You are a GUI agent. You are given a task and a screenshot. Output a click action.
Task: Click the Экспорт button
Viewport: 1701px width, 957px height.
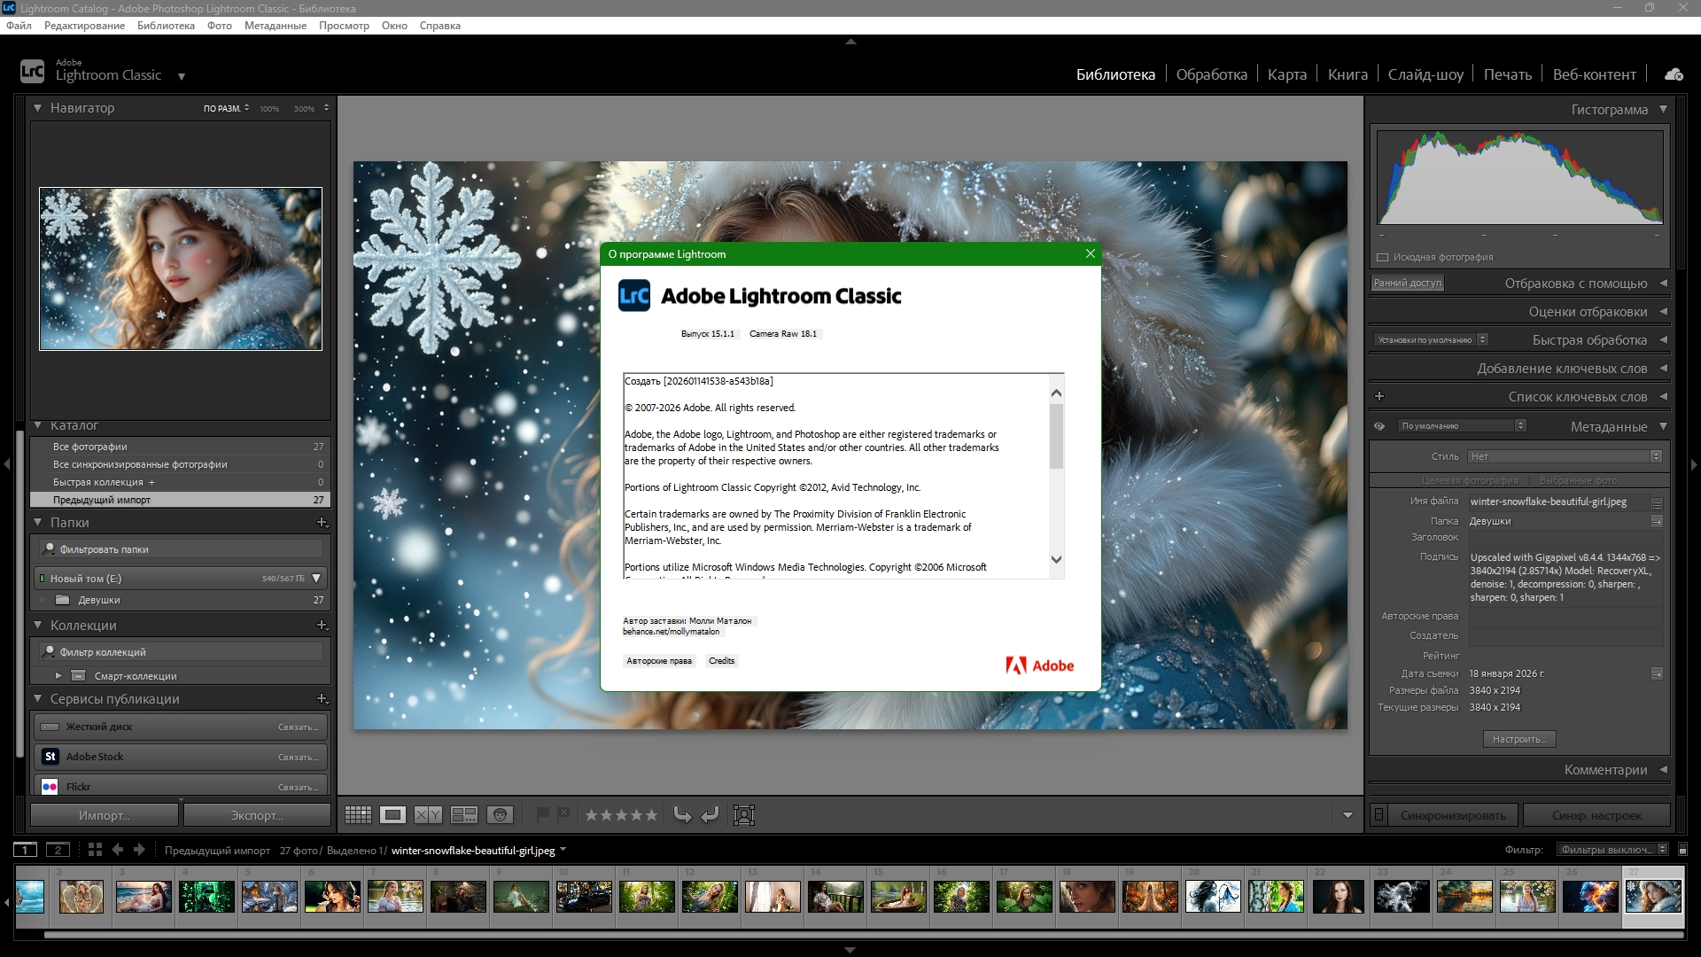(x=257, y=815)
